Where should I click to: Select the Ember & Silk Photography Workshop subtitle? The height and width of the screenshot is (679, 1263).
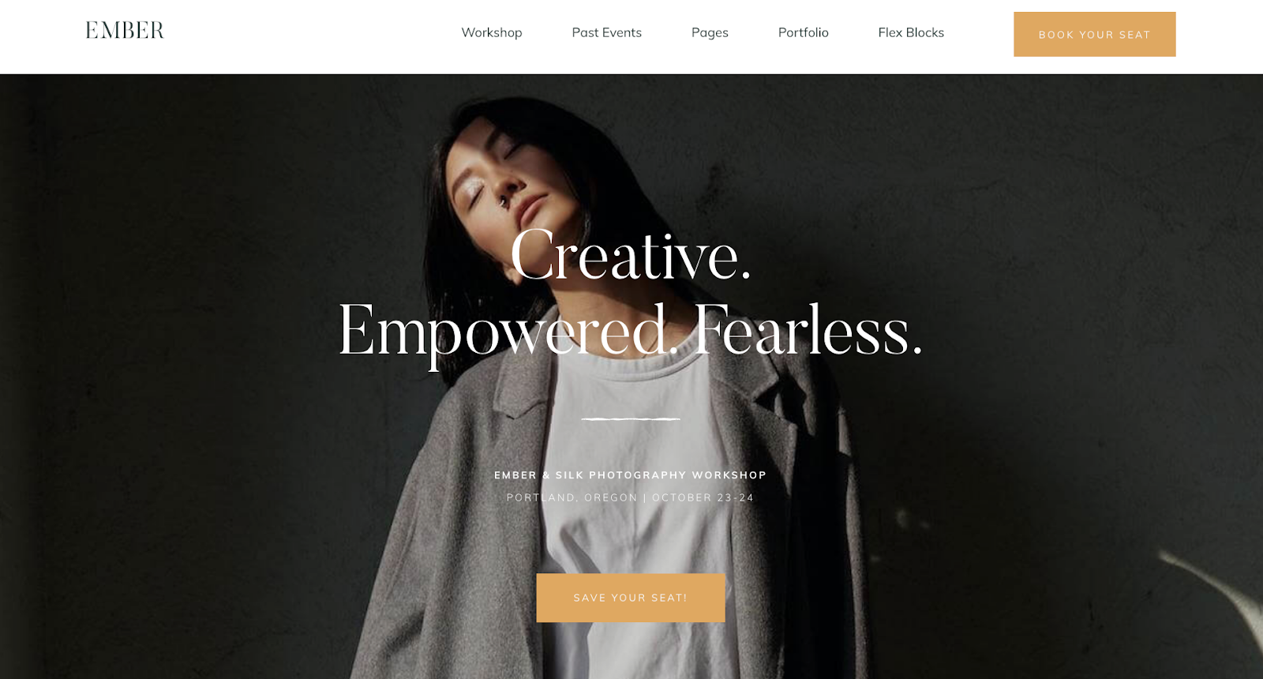630,475
